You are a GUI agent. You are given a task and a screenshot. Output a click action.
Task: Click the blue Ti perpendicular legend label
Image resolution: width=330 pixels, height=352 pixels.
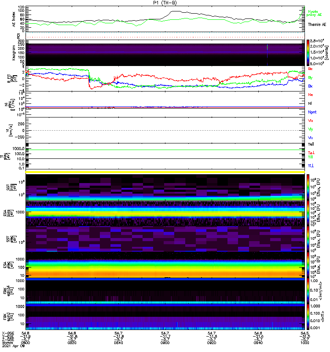[x=311, y=166]
